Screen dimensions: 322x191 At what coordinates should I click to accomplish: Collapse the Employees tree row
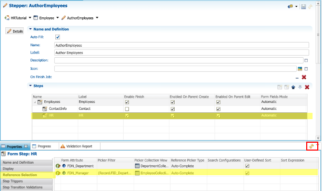point(35,102)
